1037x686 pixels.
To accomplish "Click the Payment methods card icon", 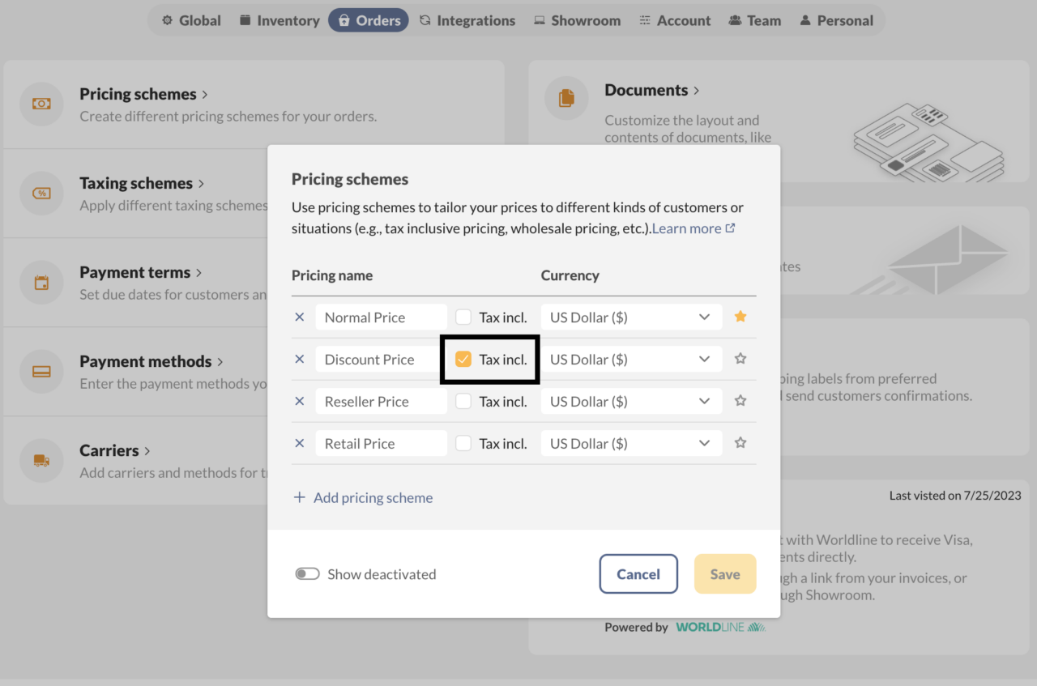I will (41, 372).
